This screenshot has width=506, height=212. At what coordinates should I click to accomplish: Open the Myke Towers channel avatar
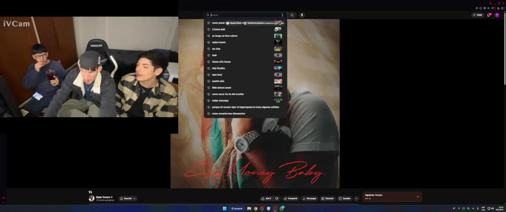92,198
